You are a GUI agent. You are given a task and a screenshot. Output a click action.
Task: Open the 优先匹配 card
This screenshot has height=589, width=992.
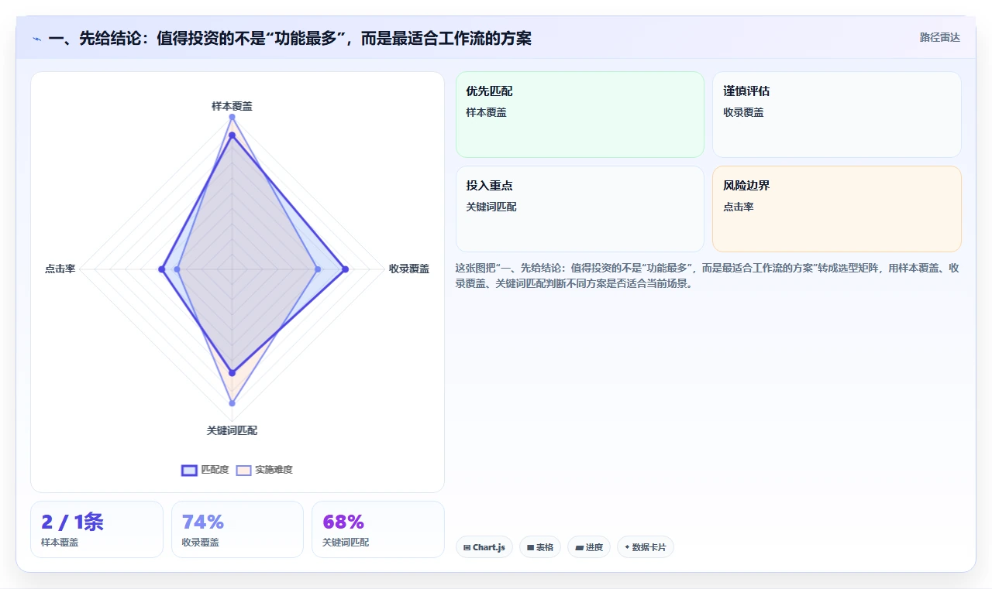pos(580,115)
